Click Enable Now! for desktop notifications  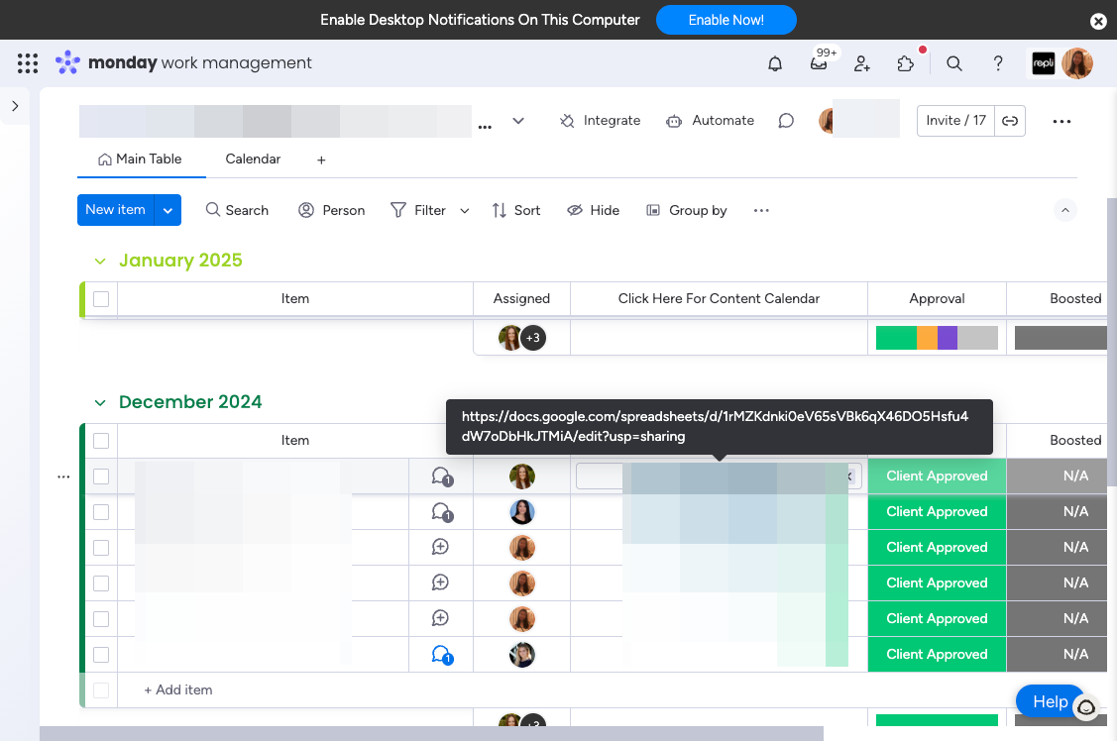coord(726,20)
